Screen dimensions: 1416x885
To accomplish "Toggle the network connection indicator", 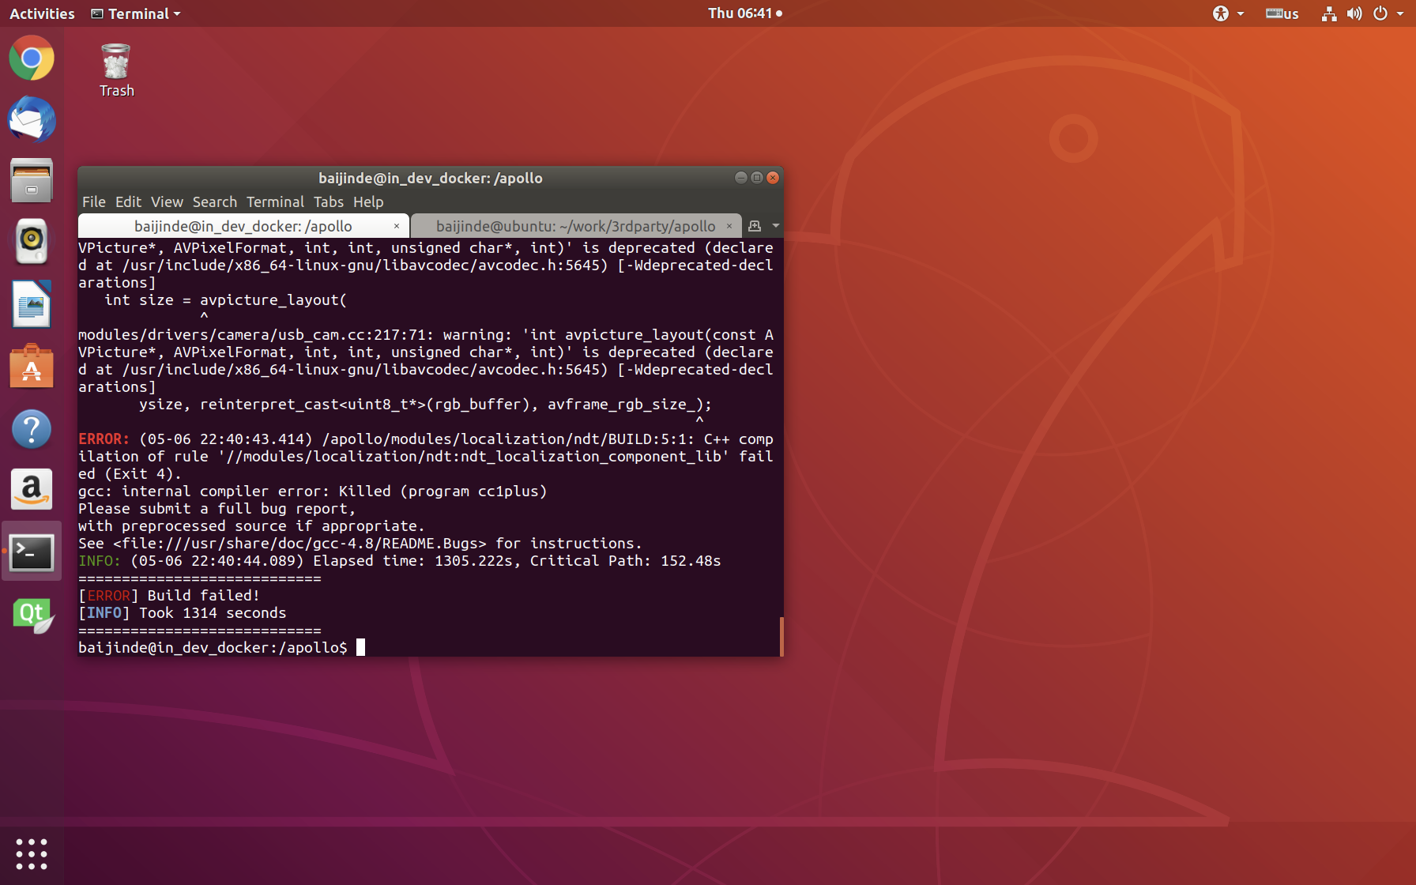I will tap(1328, 13).
